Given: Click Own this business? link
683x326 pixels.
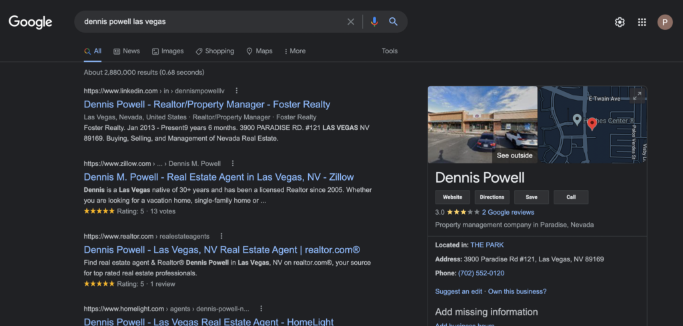Looking at the screenshot, I should tap(517, 291).
